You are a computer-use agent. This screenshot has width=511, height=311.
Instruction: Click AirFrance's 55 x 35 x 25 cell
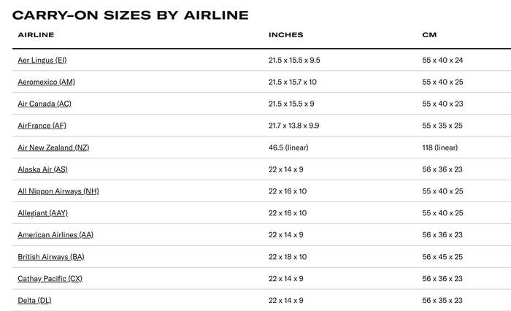click(x=442, y=126)
